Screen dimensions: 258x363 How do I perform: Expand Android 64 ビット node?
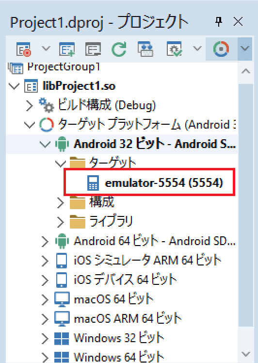(45, 242)
